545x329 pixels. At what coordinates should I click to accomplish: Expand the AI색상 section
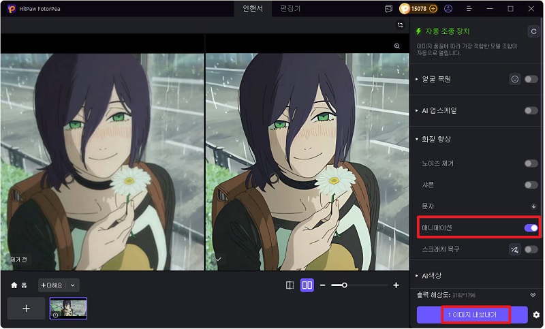coord(418,275)
